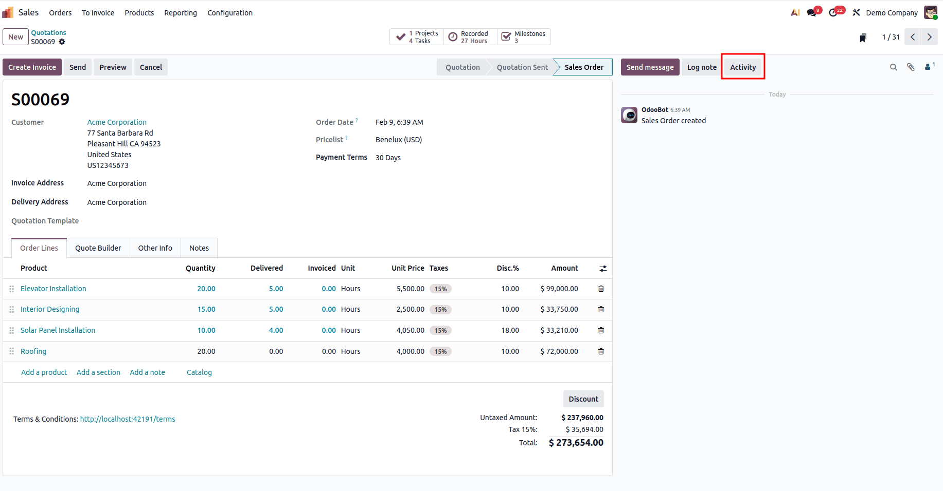This screenshot has width=943, height=491.
Task: Click the Milestones checkmark smart button icon
Action: tap(507, 36)
